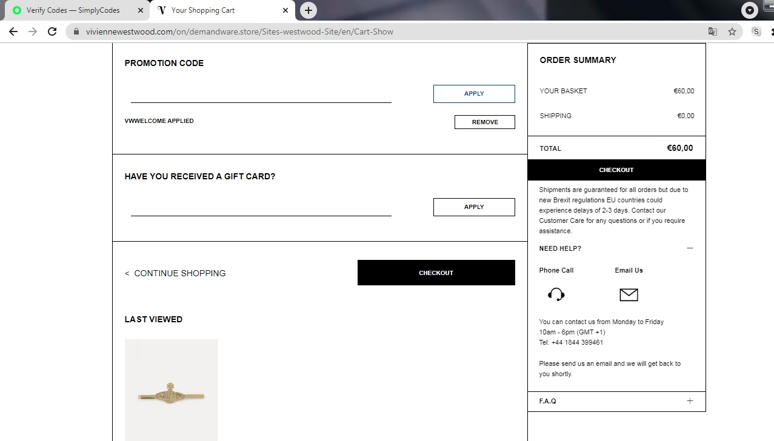
Task: Click the Phone Call label
Action: click(x=556, y=270)
